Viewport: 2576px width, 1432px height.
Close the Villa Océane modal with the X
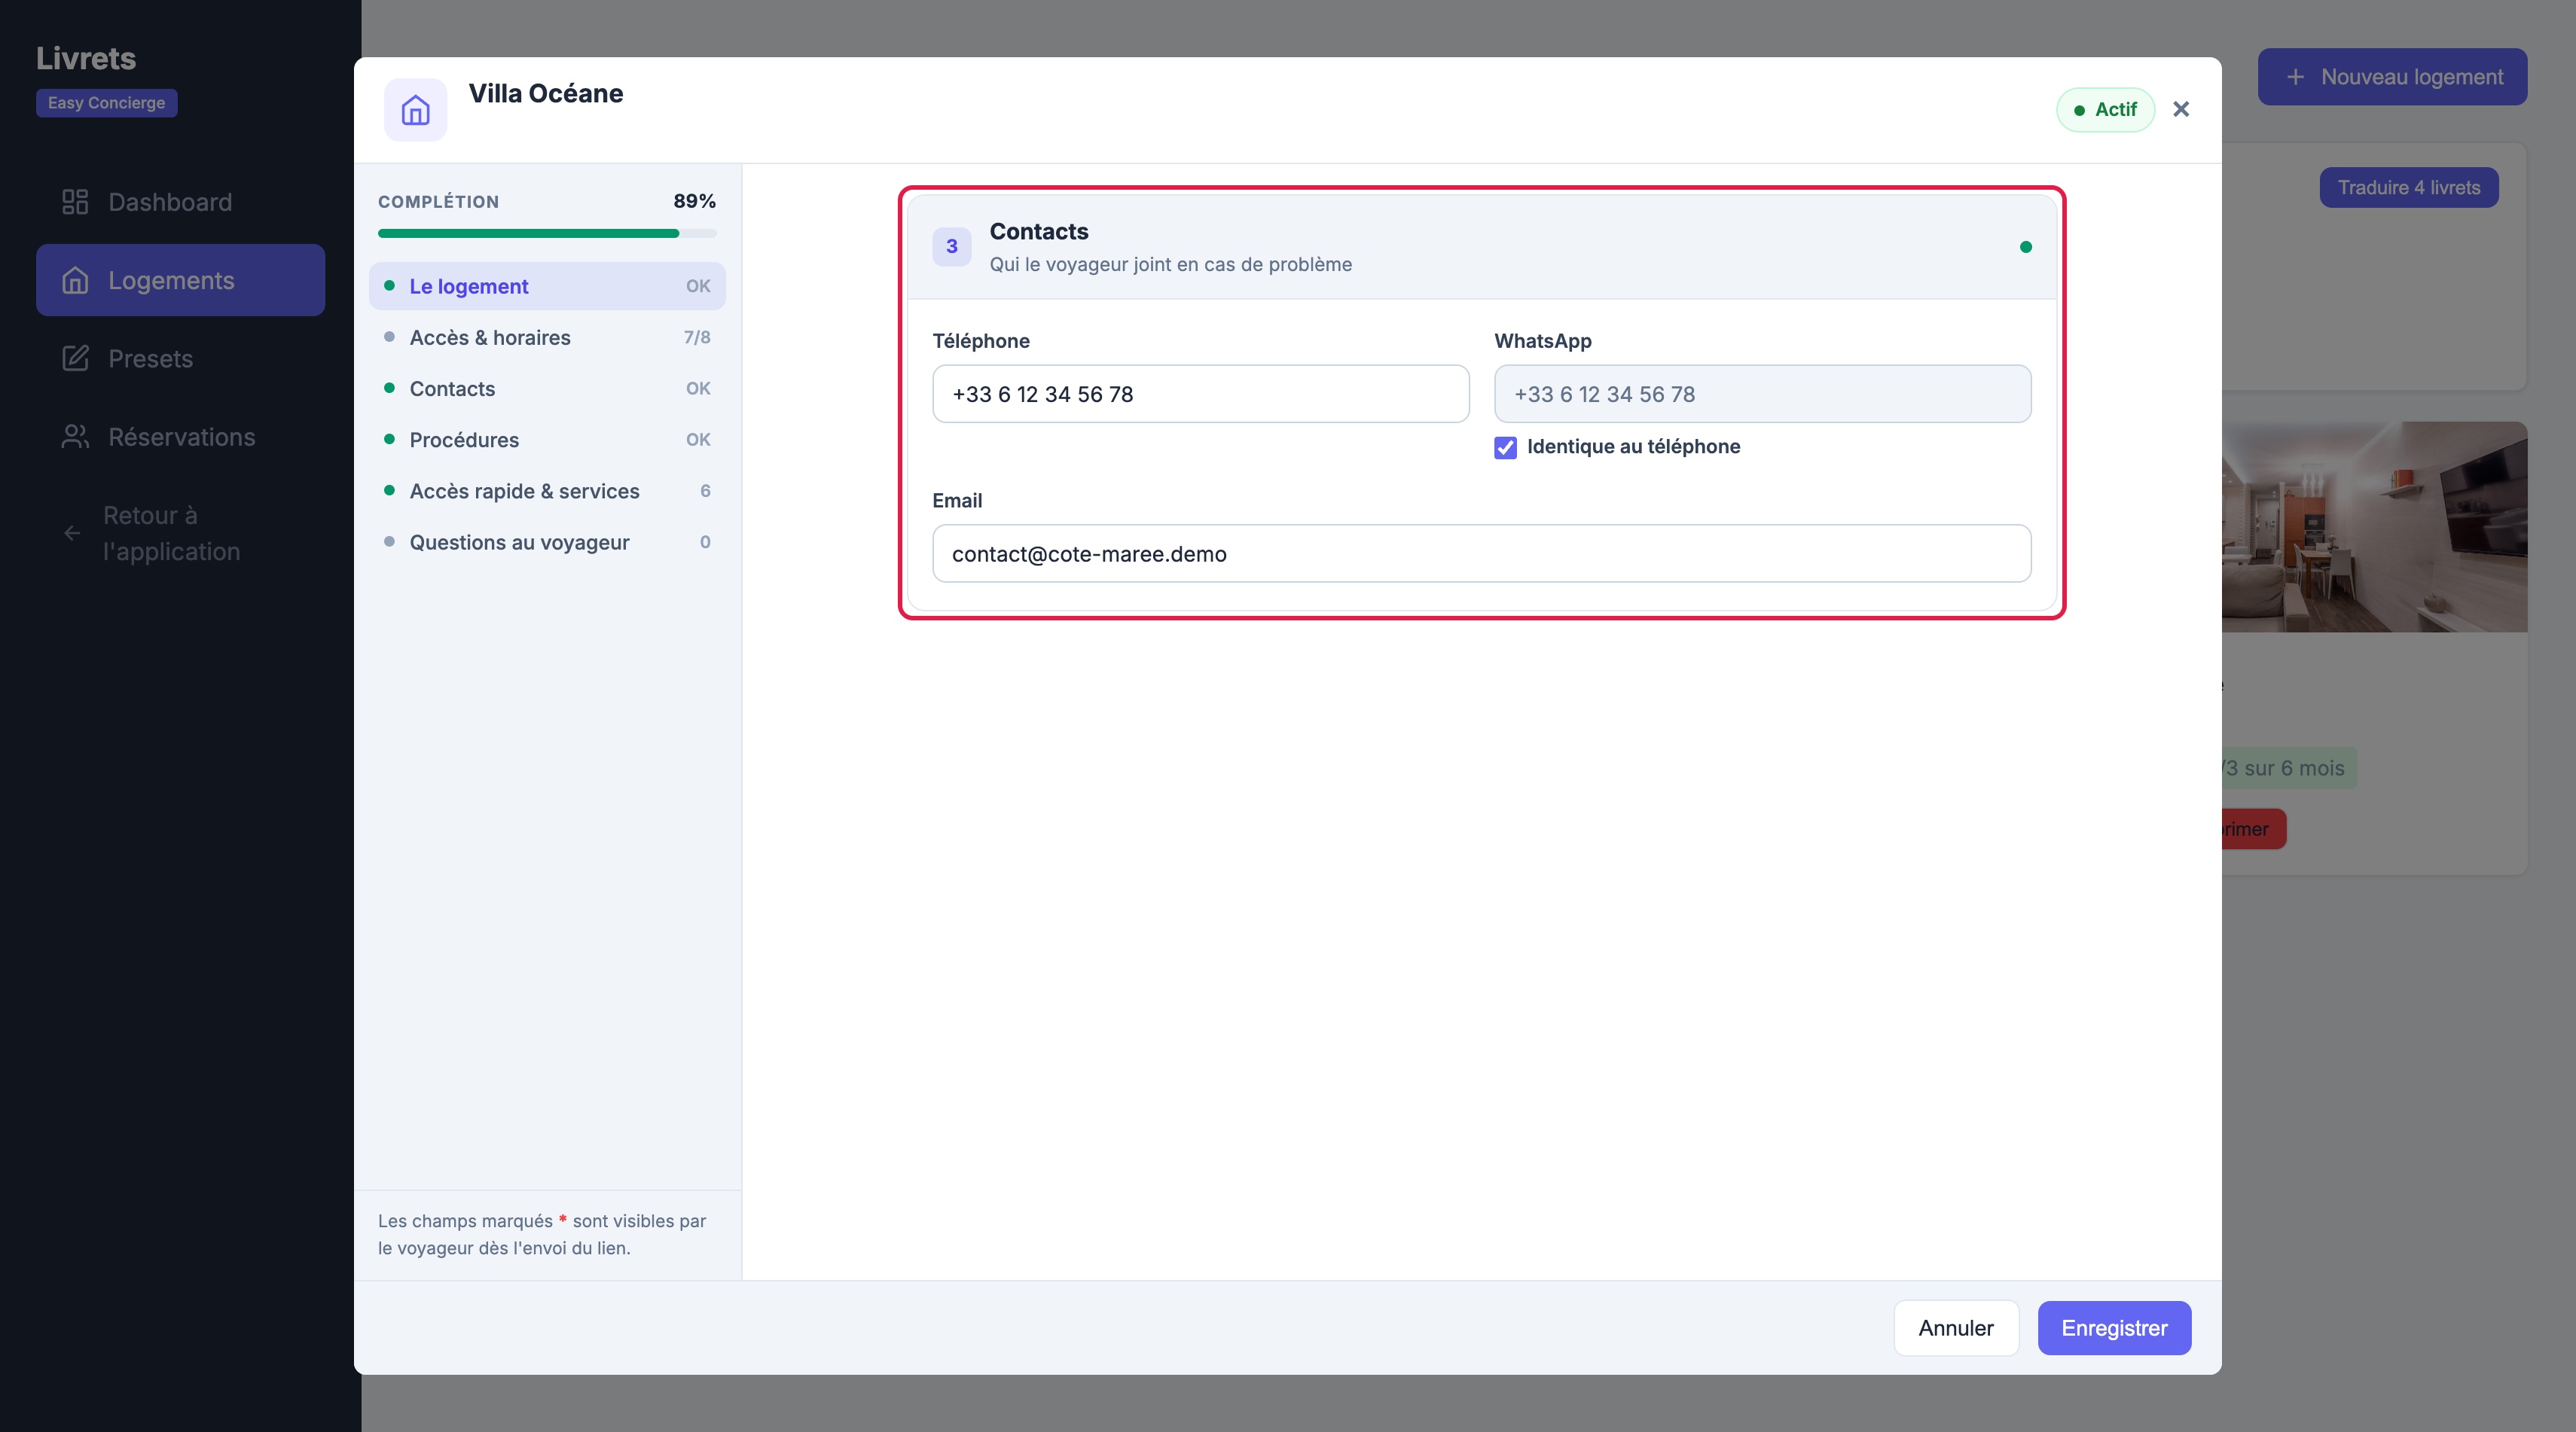click(2181, 109)
